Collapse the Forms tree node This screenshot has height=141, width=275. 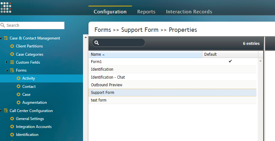7,70
